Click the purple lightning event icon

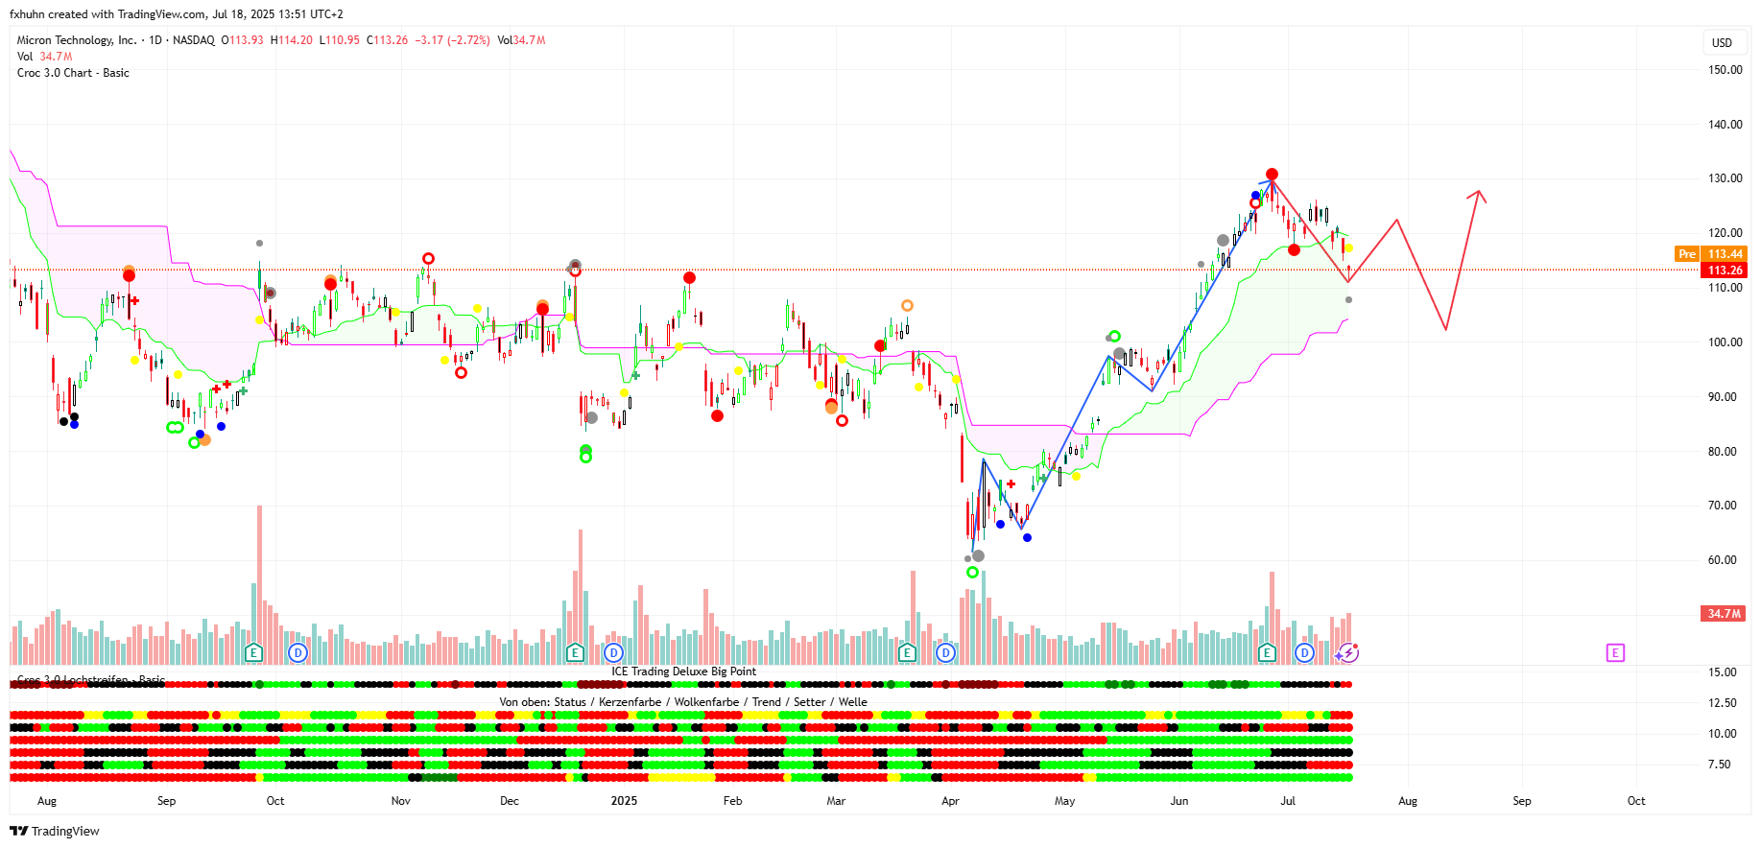[x=1348, y=653]
